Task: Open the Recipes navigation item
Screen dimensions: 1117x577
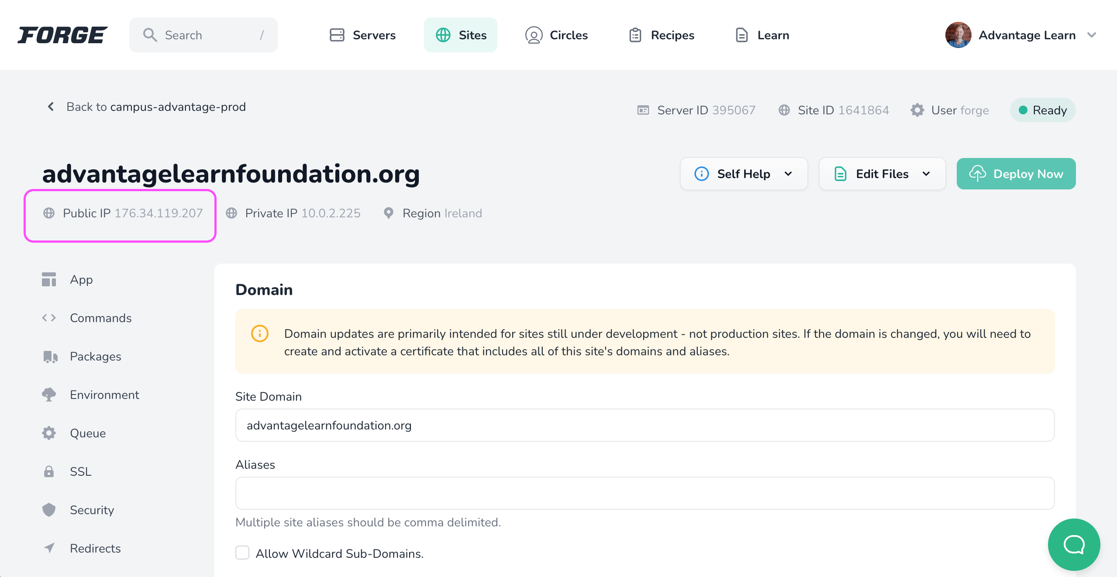Action: 662,35
